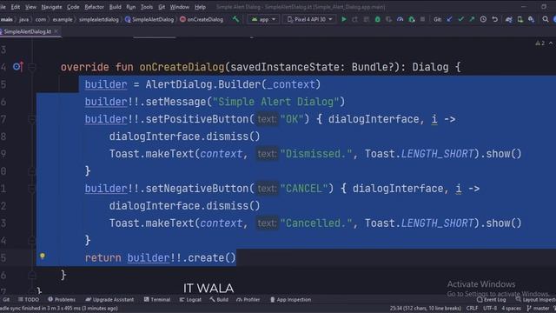Open the View menu
The width and height of the screenshot is (556, 313).
pos(30,7)
